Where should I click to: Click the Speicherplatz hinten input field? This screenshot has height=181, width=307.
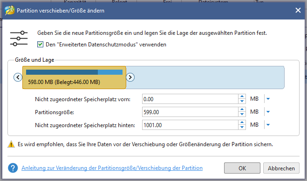coord(190,125)
